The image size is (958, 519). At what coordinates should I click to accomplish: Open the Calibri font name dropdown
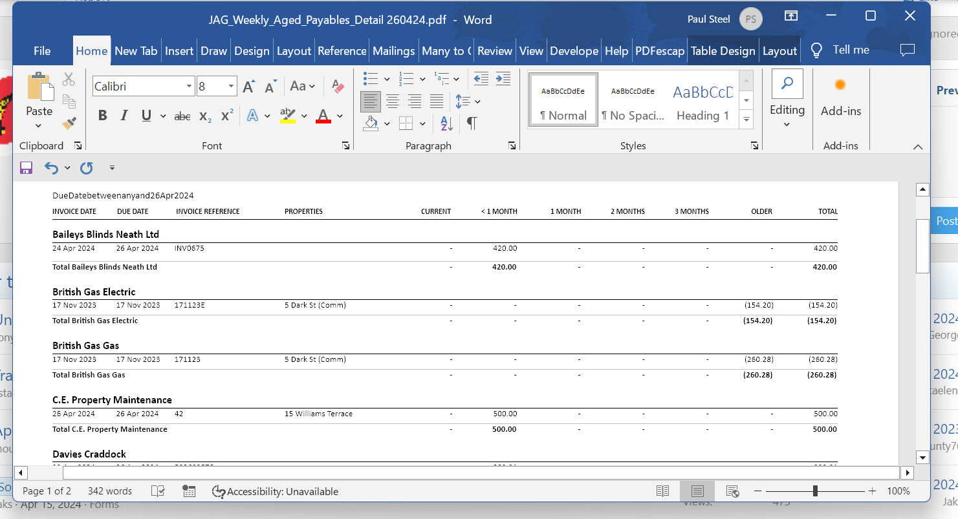coord(190,86)
